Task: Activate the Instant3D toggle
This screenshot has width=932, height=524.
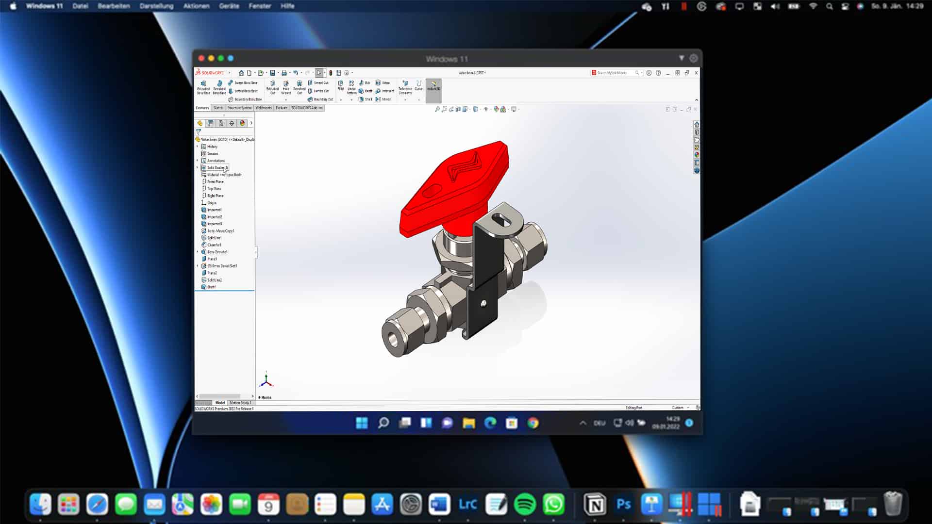Action: pos(433,90)
